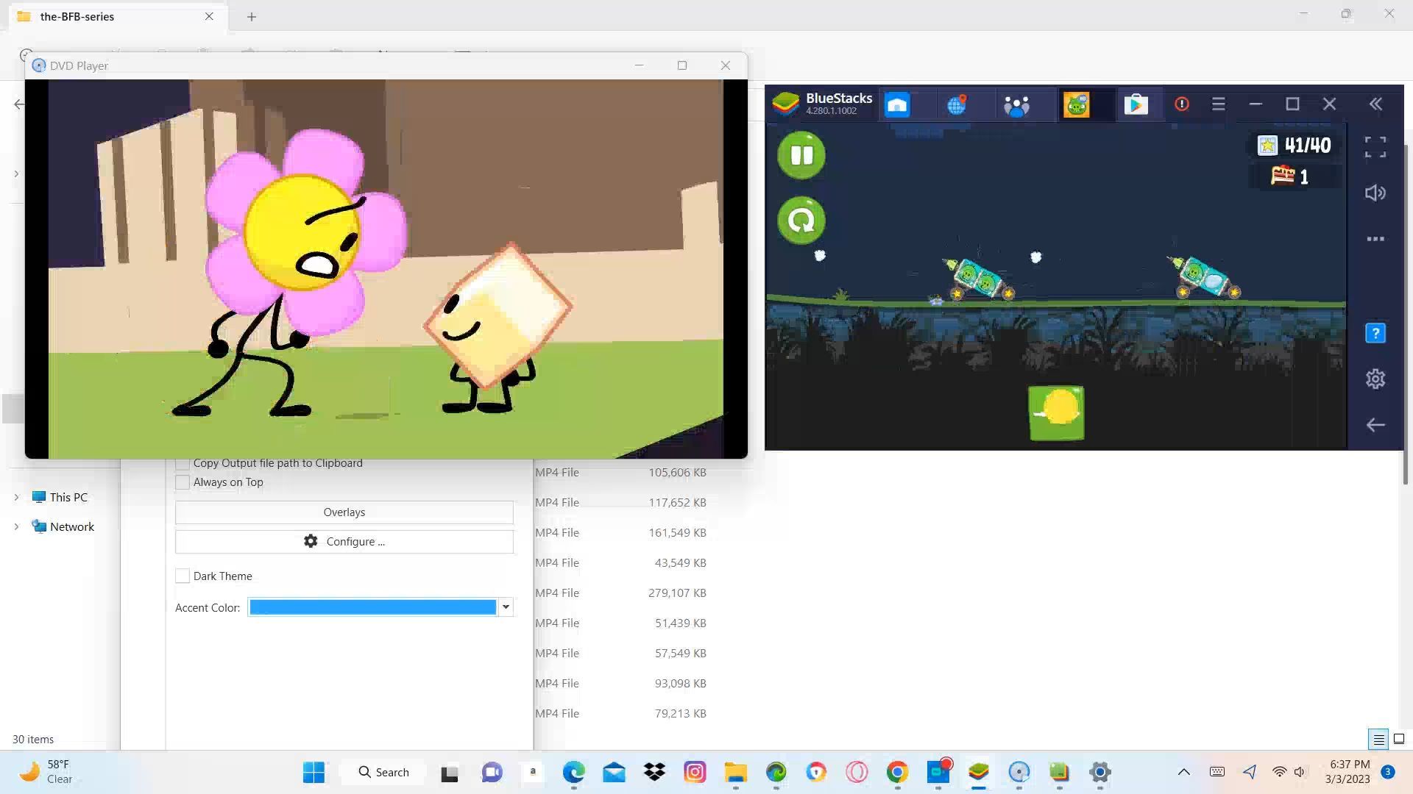The width and height of the screenshot is (1413, 794).
Task: Mute BlueStacks volume speaker icon
Action: (1375, 193)
